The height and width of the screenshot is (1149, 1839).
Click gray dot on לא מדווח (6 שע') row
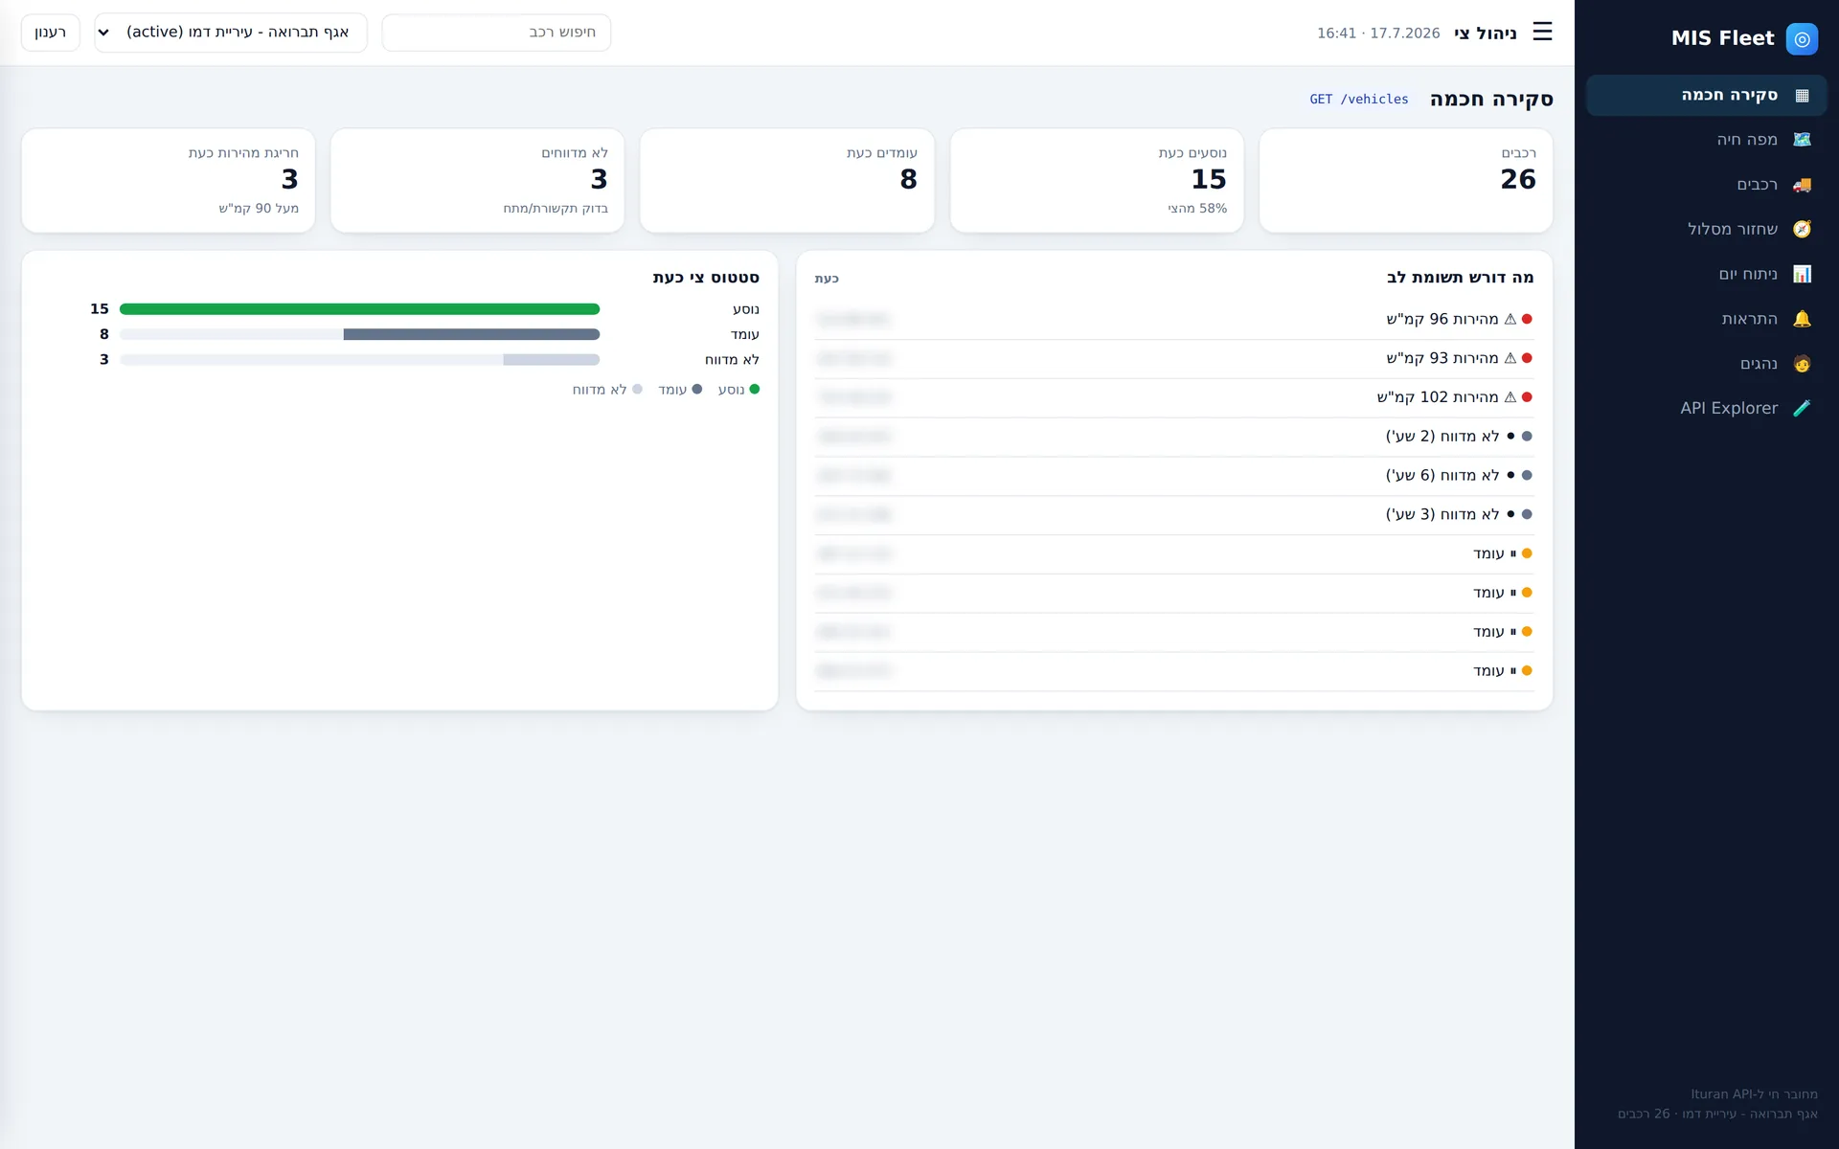pos(1527,475)
